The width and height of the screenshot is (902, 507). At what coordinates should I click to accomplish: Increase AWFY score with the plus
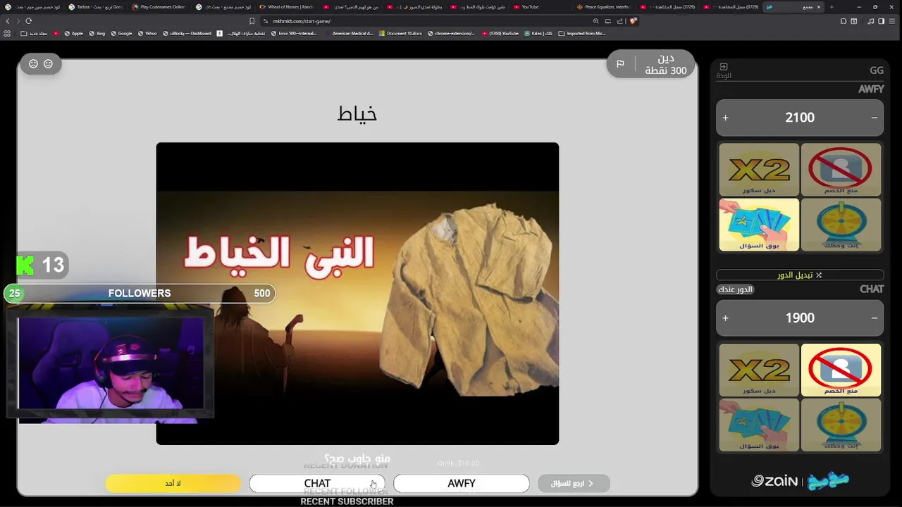pos(725,118)
